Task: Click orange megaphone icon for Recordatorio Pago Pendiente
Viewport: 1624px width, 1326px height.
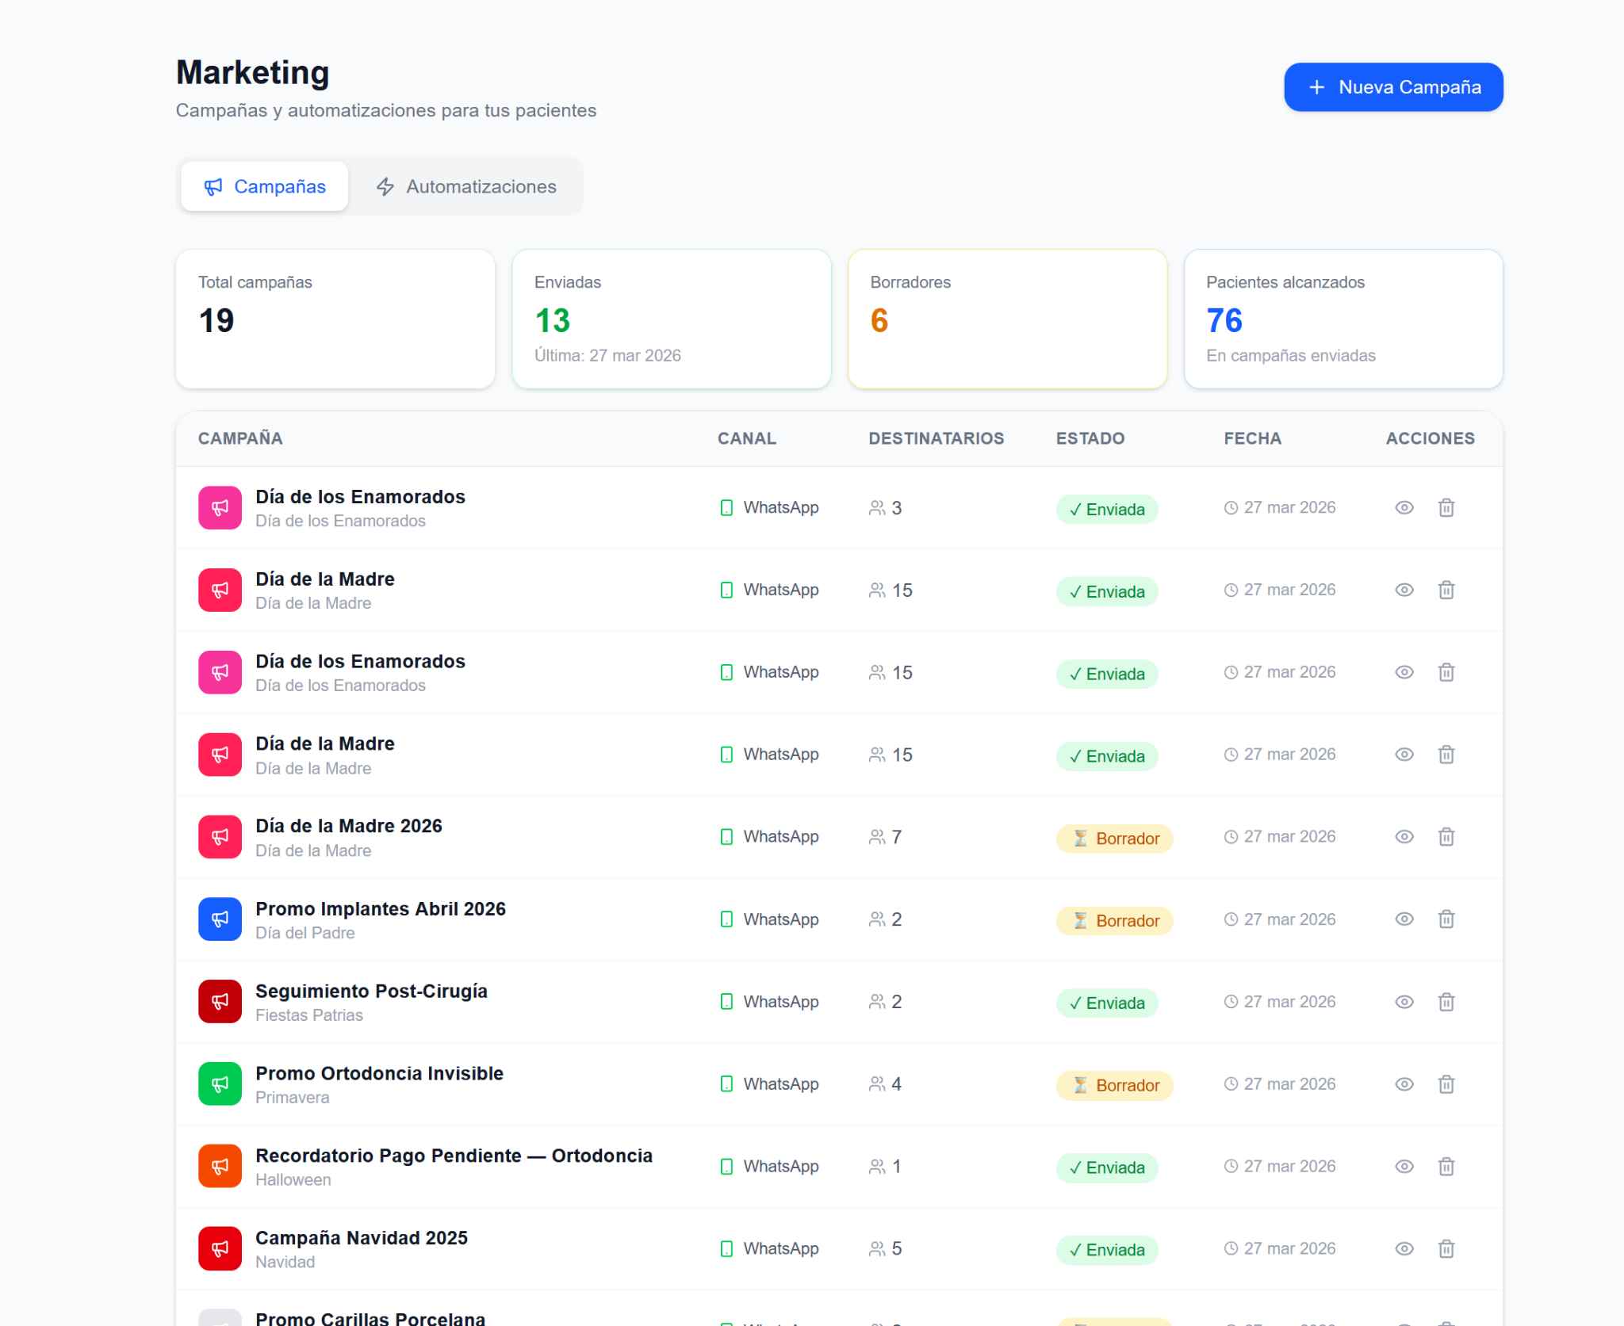Action: (x=220, y=1167)
